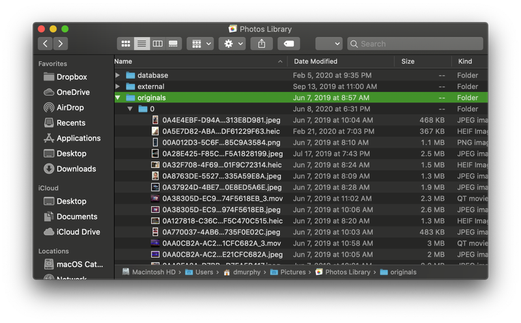Switch to gallery view mode
Screen dimensions: 521x323
[173, 44]
